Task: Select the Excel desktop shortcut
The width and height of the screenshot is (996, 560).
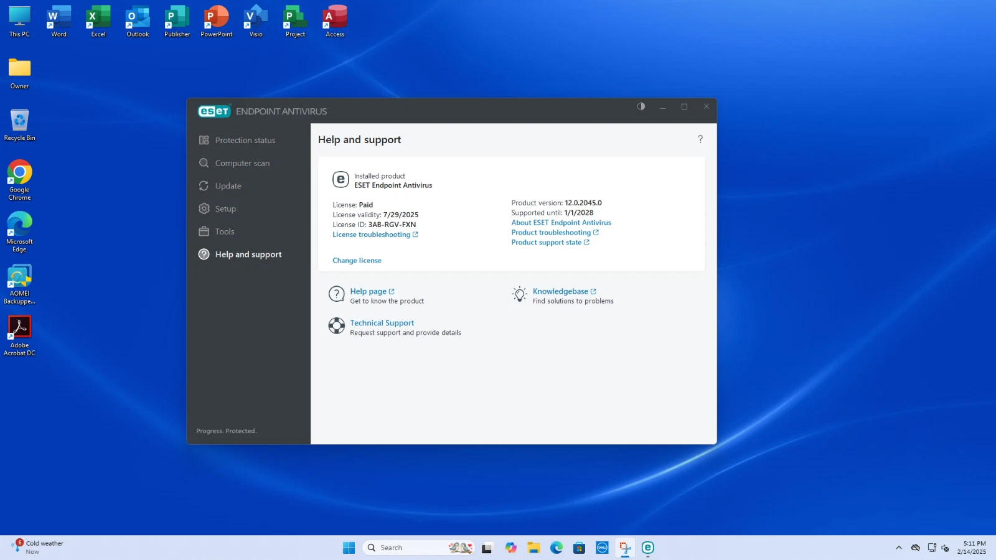Action: [98, 22]
